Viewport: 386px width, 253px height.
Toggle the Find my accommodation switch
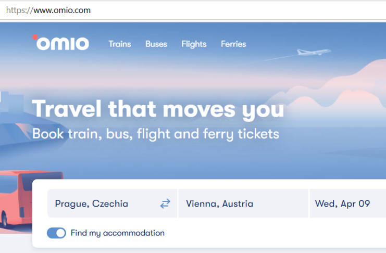(56, 233)
